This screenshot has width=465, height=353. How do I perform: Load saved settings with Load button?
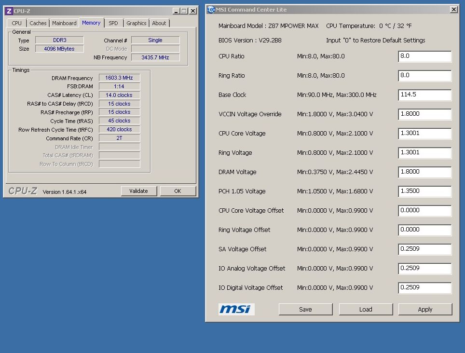366,309
